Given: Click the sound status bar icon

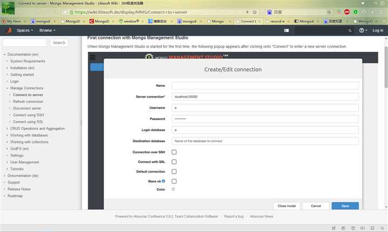Looking at the screenshot, I should (x=363, y=228).
